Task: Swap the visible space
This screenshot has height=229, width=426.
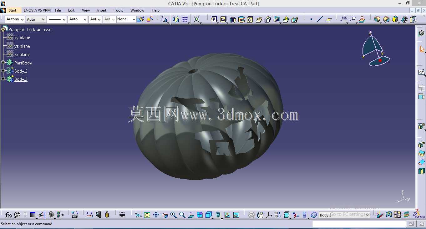Action: [x=236, y=215]
